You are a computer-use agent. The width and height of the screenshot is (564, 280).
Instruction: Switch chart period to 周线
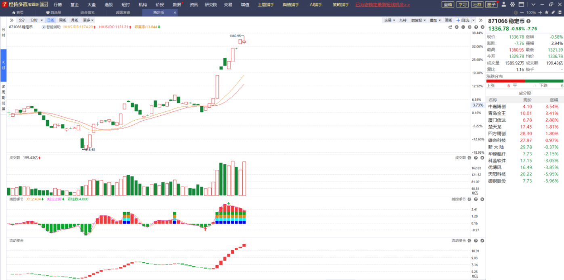(x=62, y=20)
